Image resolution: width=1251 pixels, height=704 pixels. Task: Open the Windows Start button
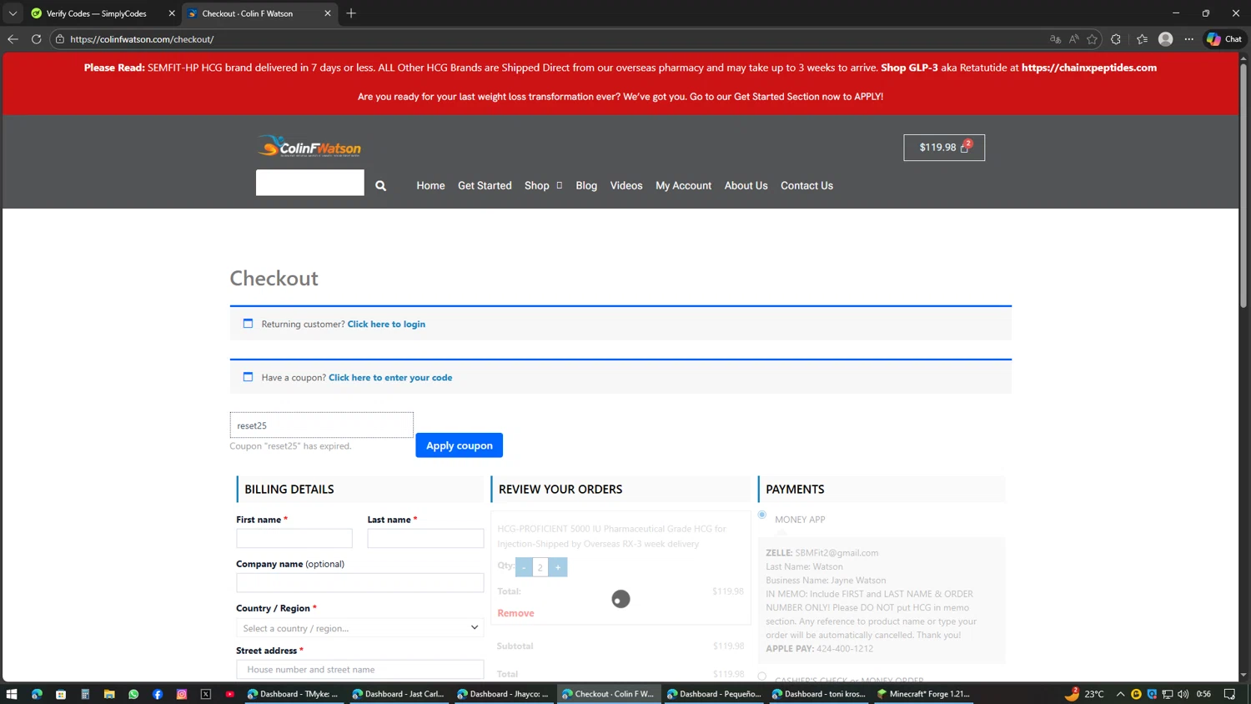[x=12, y=694]
